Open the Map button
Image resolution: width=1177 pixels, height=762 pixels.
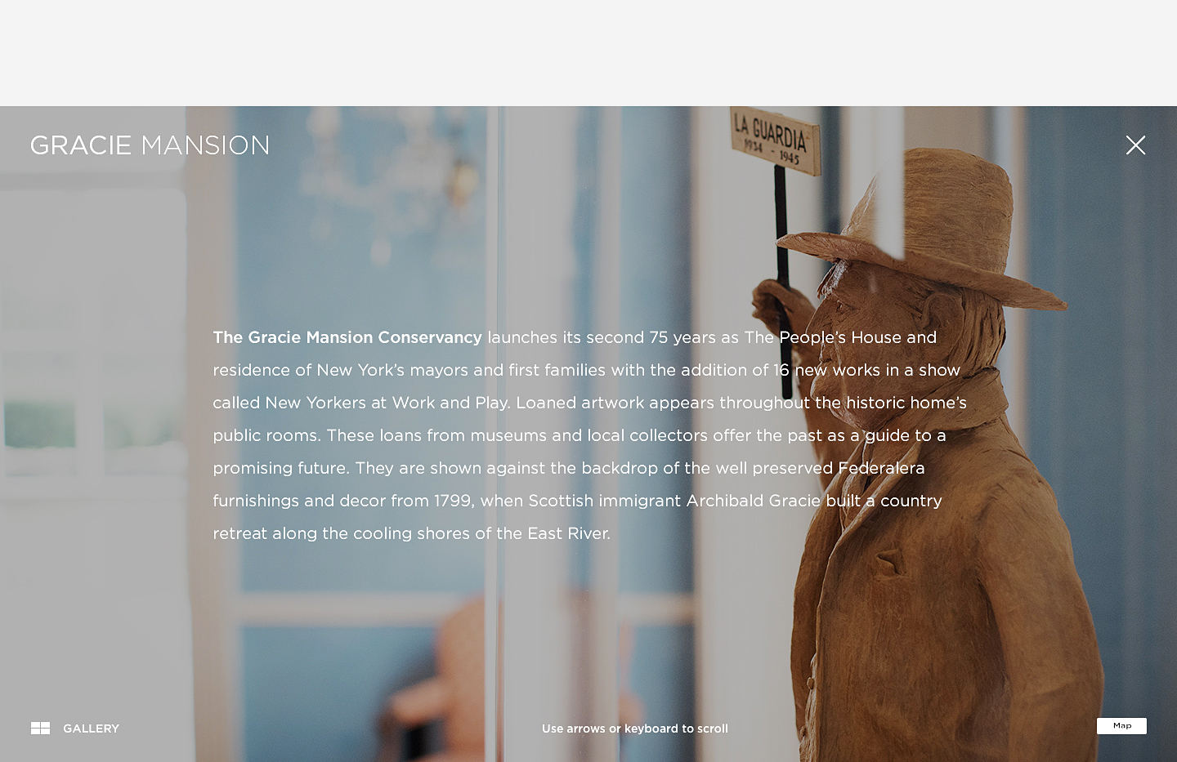click(1121, 725)
